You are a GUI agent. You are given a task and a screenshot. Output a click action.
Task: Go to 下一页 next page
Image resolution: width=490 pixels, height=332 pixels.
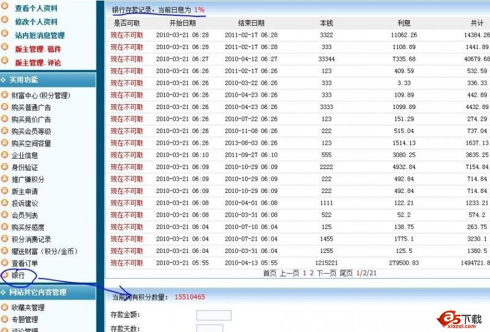click(326, 273)
